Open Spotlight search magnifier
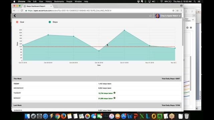Viewport: 214px width, 120px height. coord(195,1)
